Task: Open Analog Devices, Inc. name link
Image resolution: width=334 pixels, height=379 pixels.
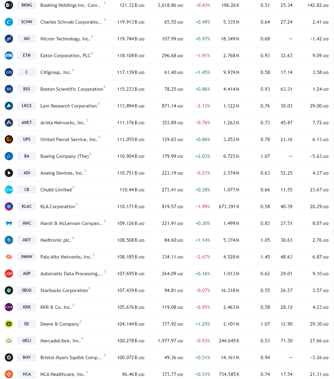Action: click(x=62, y=173)
